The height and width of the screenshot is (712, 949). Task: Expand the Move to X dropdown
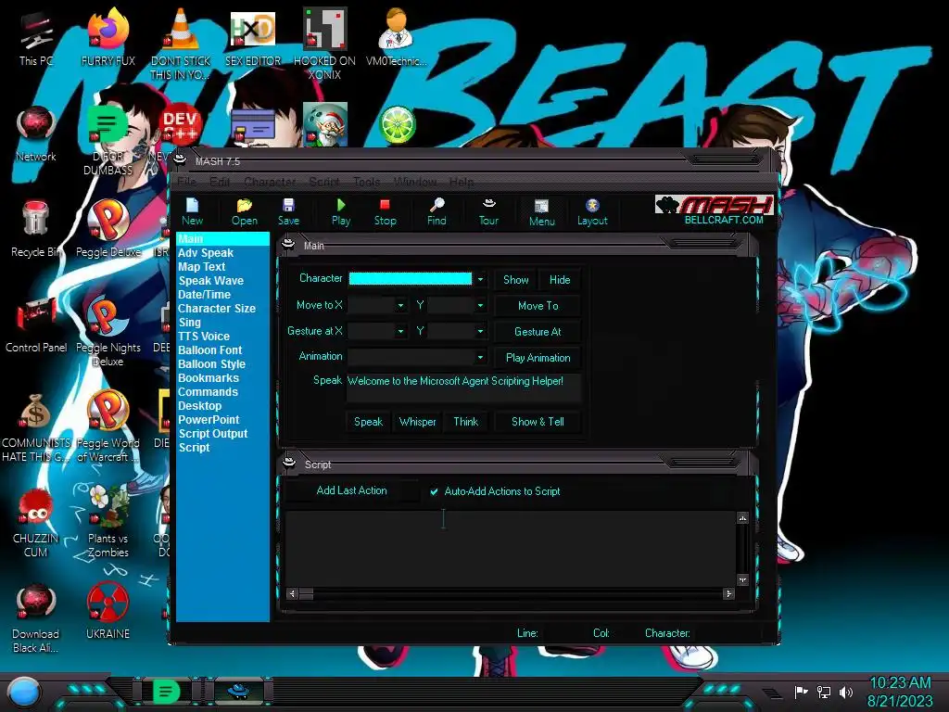pos(400,305)
